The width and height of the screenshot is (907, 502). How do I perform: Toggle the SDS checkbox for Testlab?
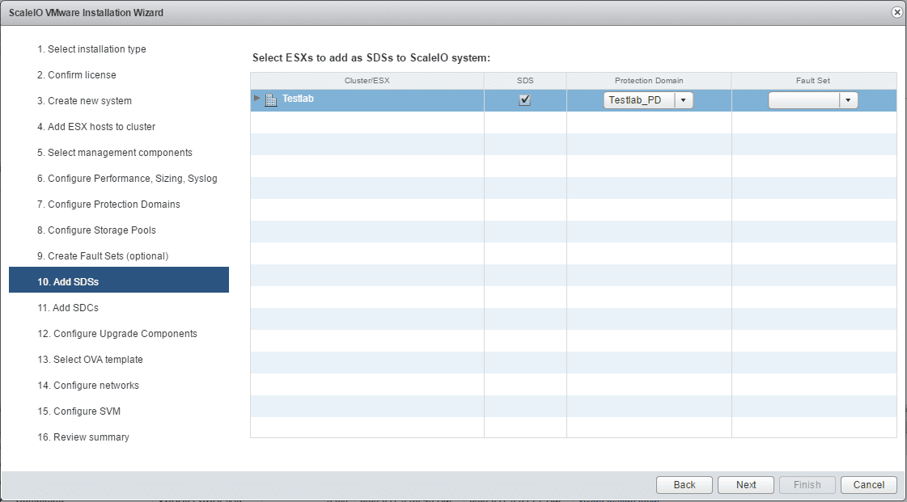(524, 100)
